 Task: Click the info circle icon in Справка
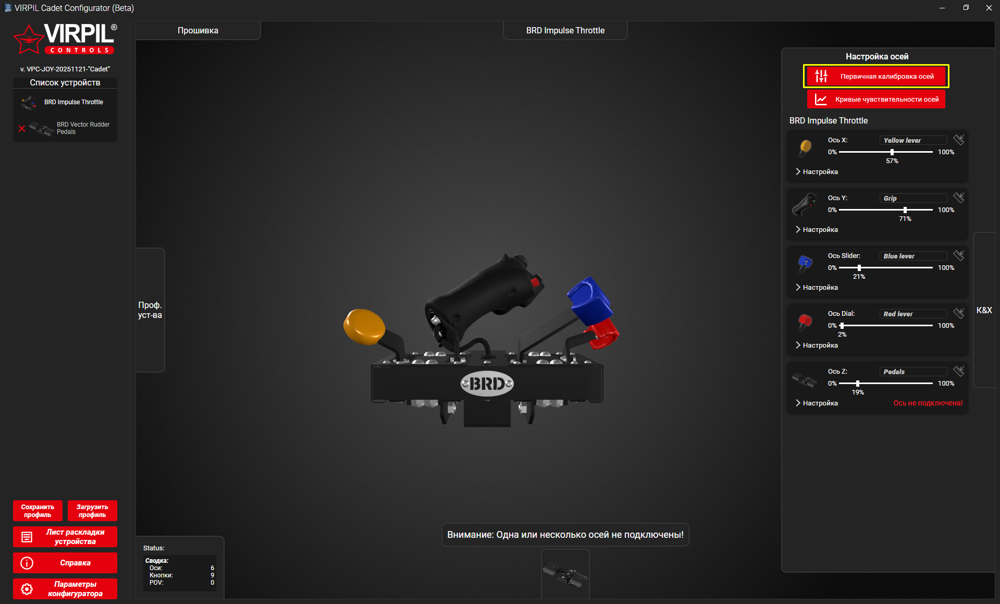click(27, 563)
